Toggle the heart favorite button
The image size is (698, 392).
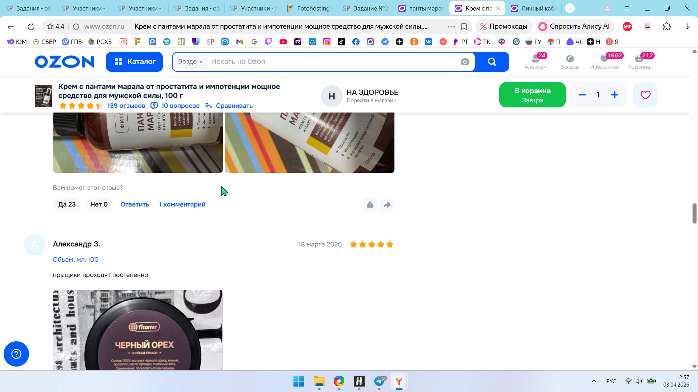645,95
